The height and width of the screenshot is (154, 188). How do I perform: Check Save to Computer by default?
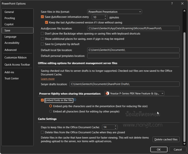(x=42, y=44)
